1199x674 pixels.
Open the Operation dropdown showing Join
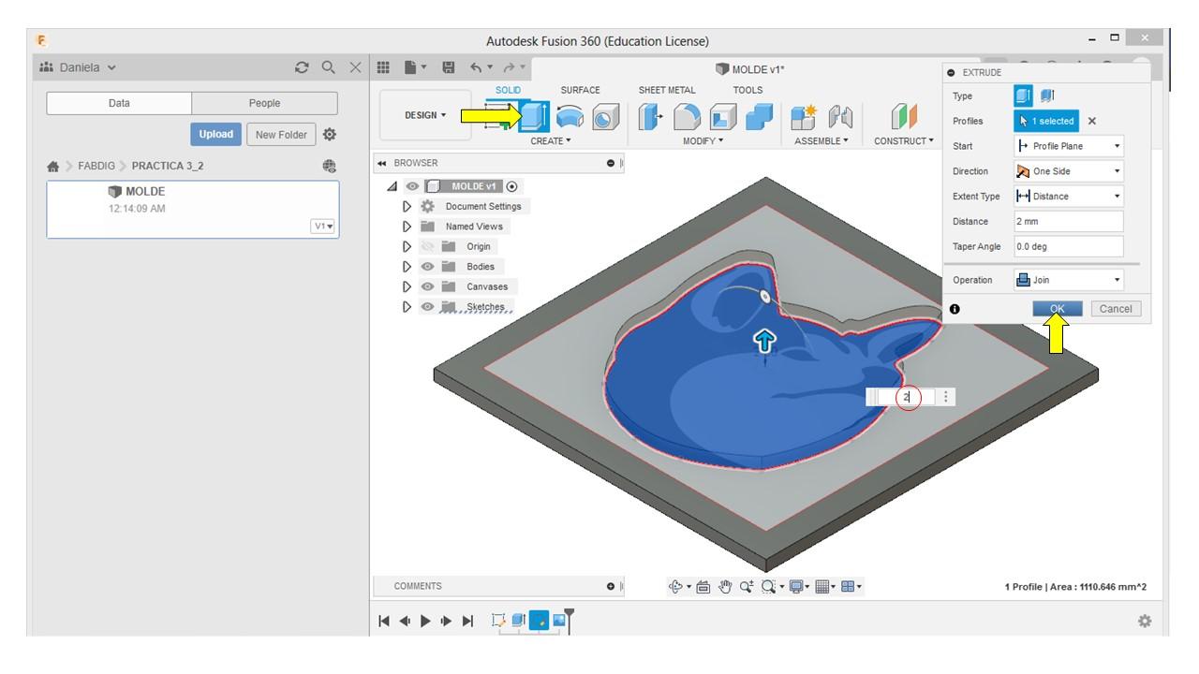click(1069, 280)
